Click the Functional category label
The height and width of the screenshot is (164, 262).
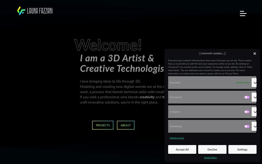point(176,97)
